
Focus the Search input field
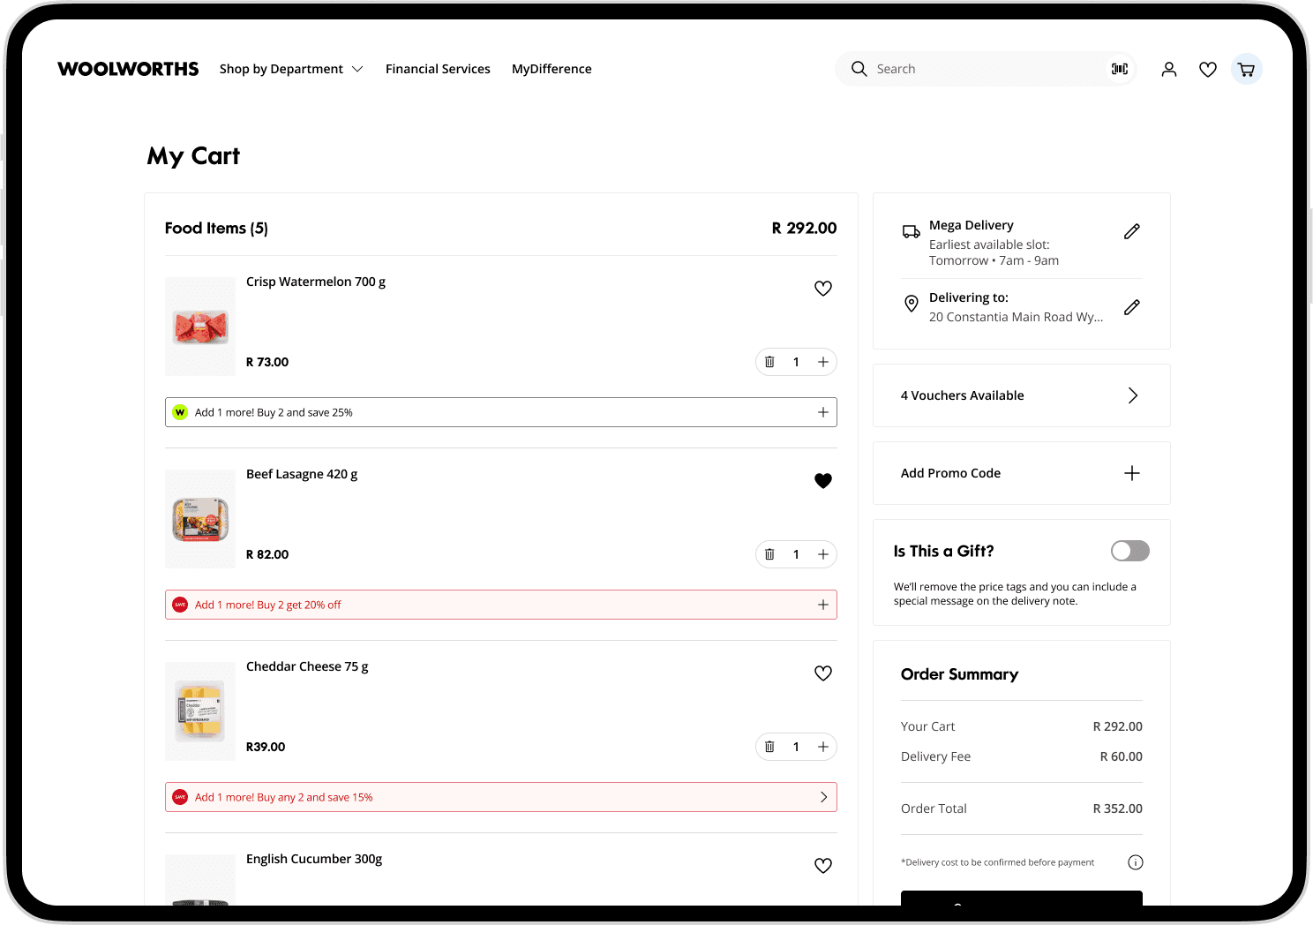coord(987,69)
